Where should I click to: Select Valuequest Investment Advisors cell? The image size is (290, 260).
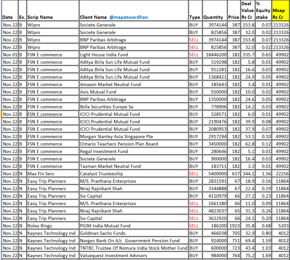tap(134, 255)
